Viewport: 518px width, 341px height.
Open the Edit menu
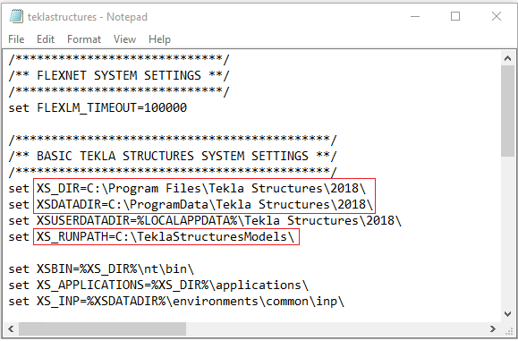click(x=46, y=39)
